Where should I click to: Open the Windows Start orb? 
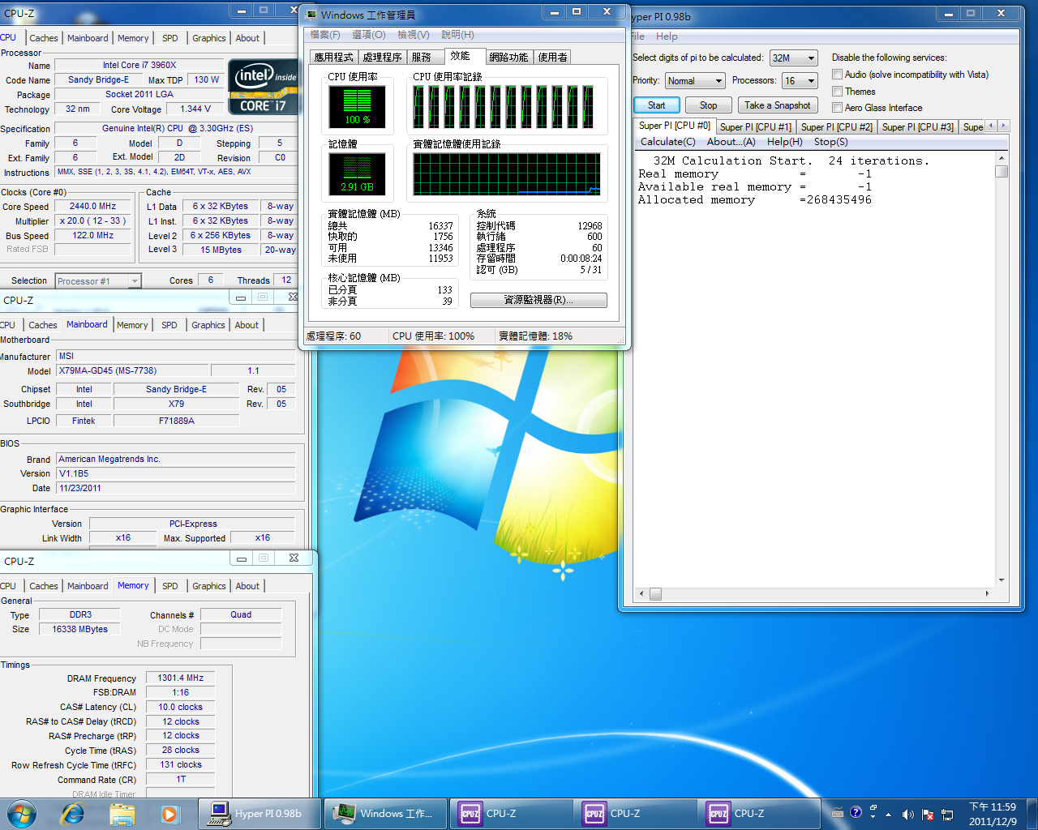coord(22,813)
